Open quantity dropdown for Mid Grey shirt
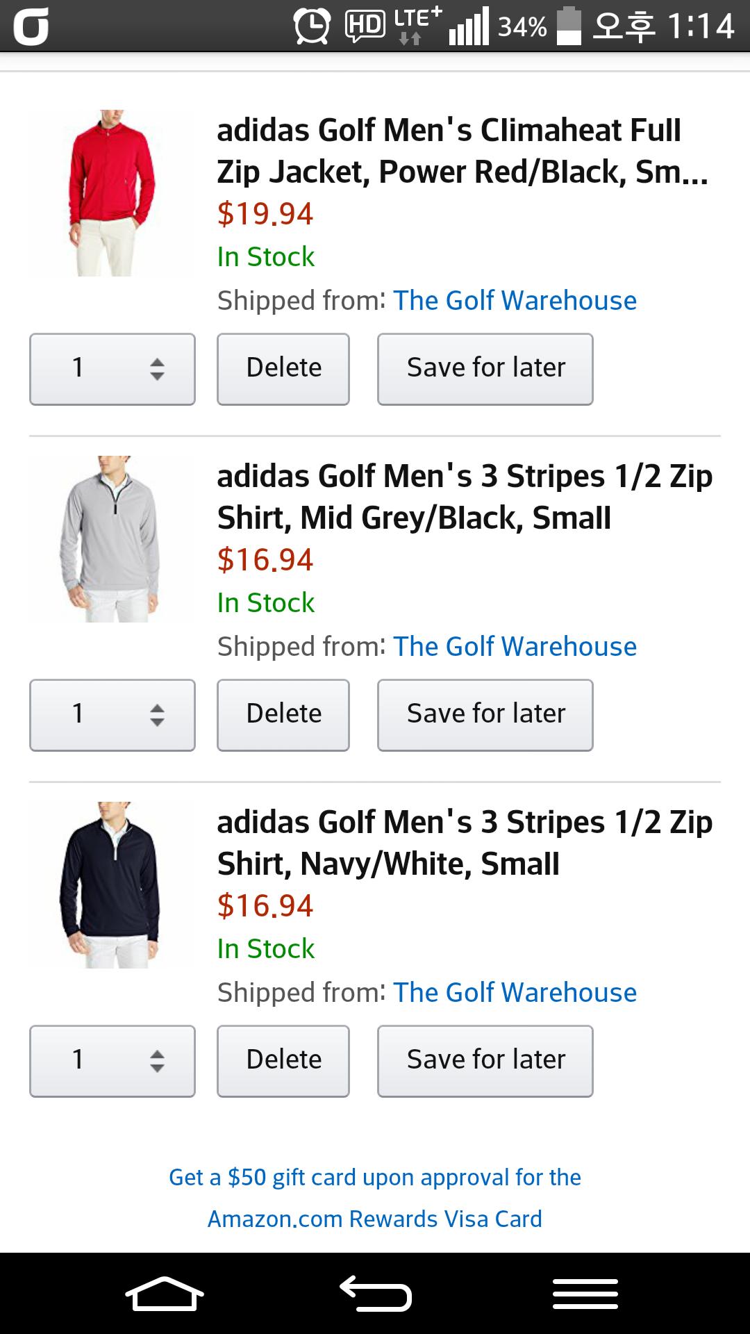Screen dimensions: 750x1334 pos(112,715)
